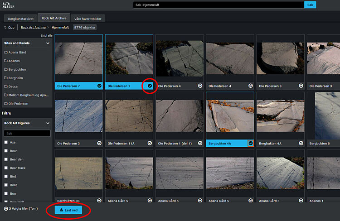Viewport: 340px width, 221px height.
Task: Toggle the Bow filter checkbox
Action: click(x=6, y=193)
